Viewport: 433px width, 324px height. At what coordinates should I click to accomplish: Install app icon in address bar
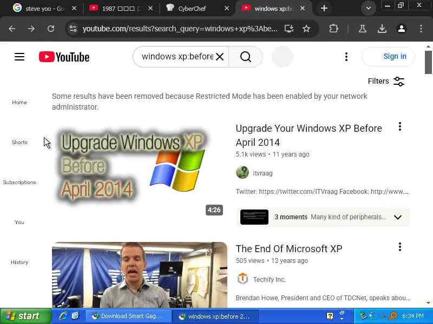pyautogui.click(x=289, y=29)
